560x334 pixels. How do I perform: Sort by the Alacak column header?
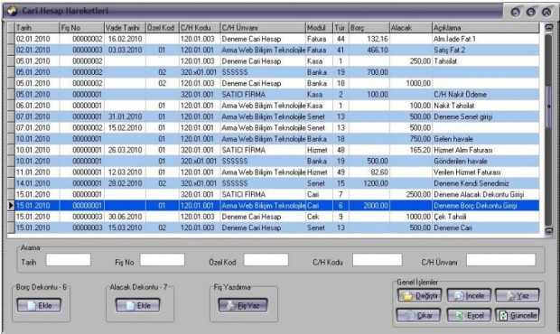(x=411, y=27)
